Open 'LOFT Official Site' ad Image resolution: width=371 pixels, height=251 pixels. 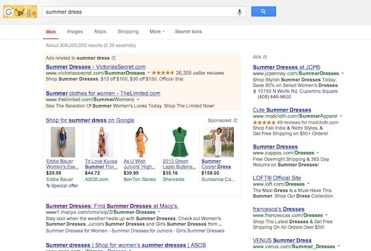[277, 178]
